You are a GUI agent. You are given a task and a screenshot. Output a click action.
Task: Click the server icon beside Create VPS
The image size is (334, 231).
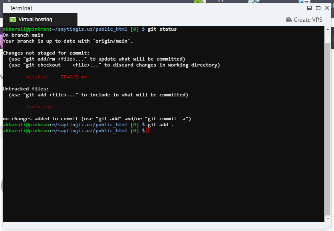click(288, 20)
